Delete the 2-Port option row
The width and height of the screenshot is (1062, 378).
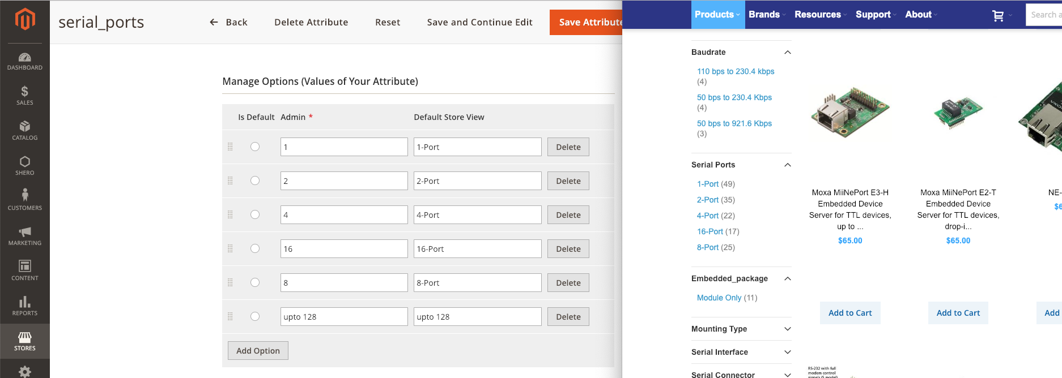point(568,181)
